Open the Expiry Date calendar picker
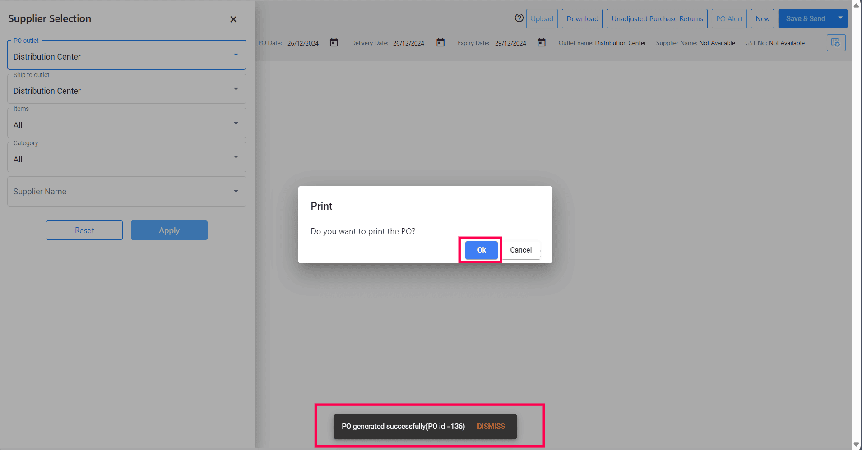This screenshot has width=862, height=450. tap(542, 42)
